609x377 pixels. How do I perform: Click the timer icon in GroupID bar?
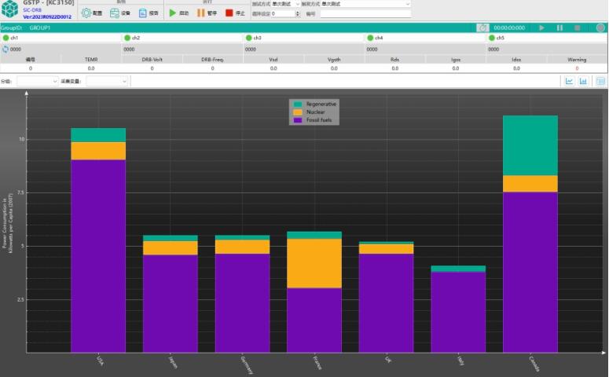tap(482, 27)
